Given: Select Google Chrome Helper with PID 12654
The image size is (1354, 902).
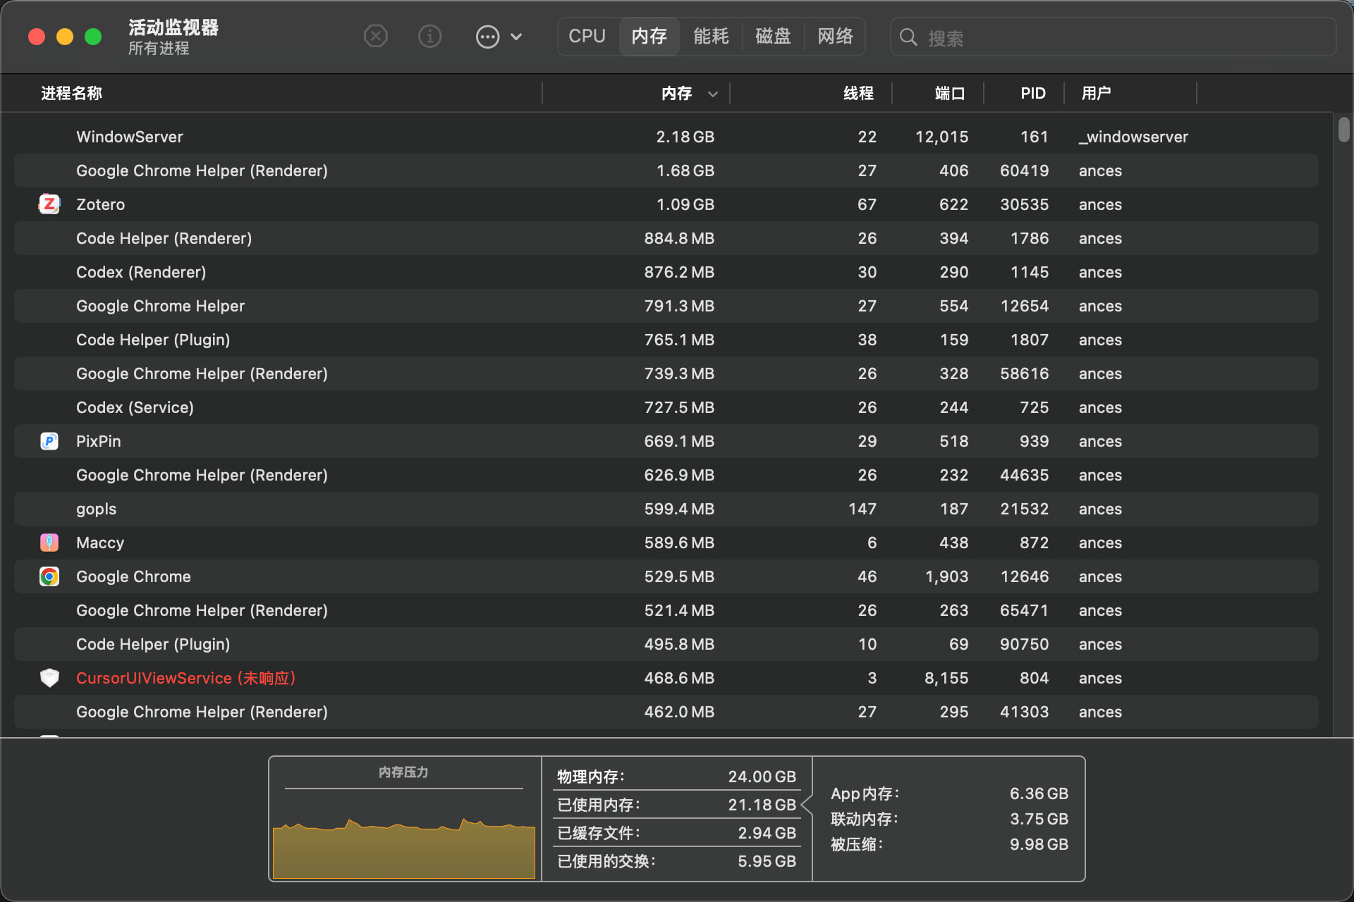Looking at the screenshot, I should click(x=666, y=306).
